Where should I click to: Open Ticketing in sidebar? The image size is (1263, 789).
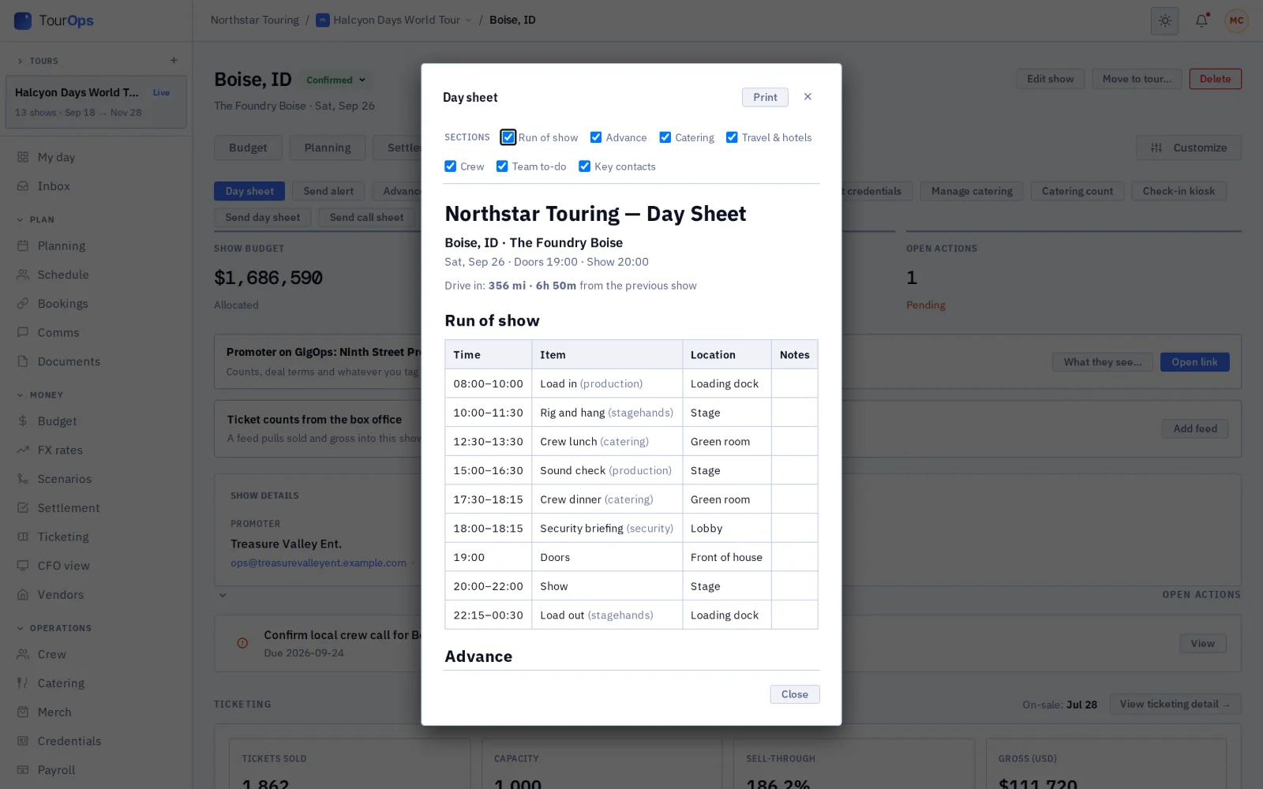(x=63, y=537)
